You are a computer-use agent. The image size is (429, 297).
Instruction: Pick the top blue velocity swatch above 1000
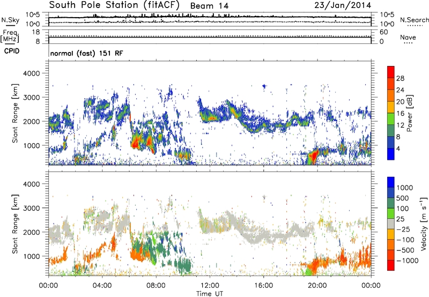[391, 182]
